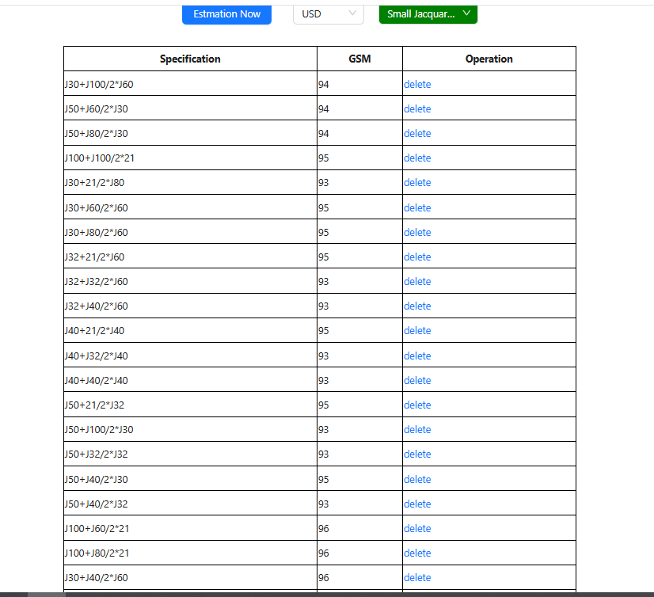This screenshot has height=597, width=654.
Task: Delete the J50+J40/2*J32 specification
Action: coord(417,504)
